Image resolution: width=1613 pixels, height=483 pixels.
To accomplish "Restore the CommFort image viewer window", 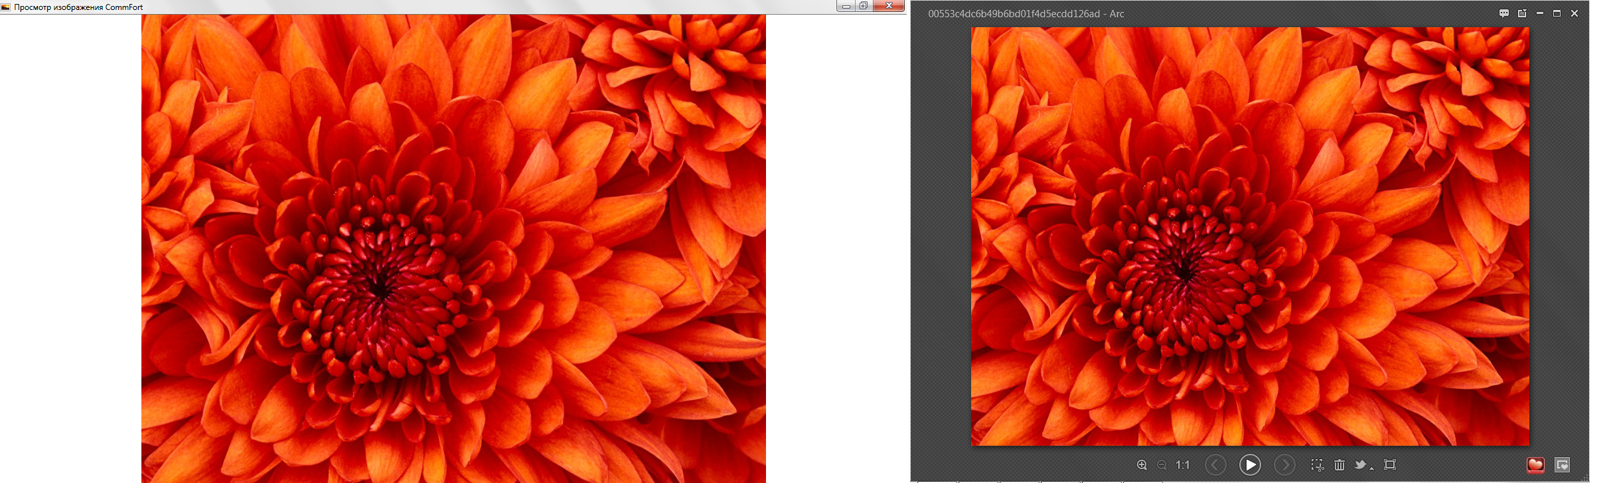I will (863, 6).
